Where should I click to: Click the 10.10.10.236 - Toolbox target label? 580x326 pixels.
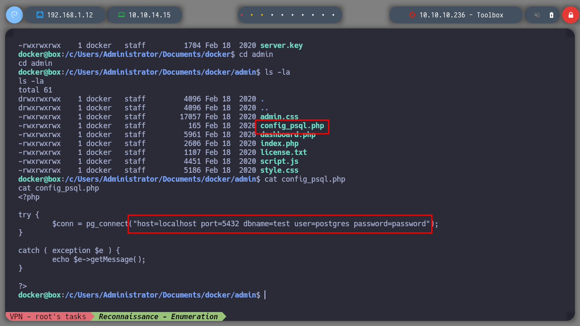[x=462, y=15]
